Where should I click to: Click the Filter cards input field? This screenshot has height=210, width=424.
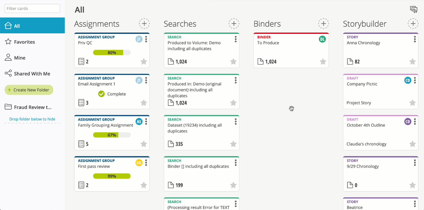point(32,8)
